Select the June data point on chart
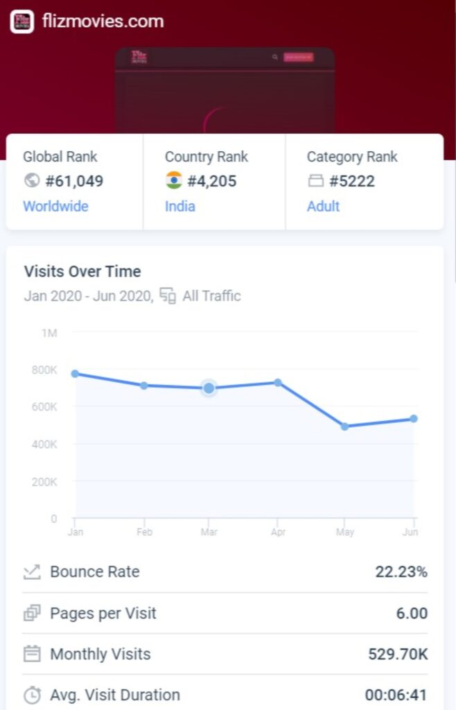Viewport: 456px width, 710px height. pyautogui.click(x=413, y=419)
